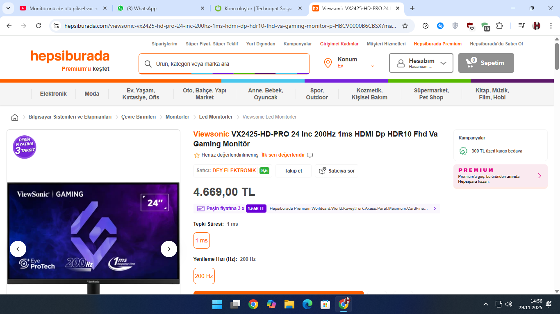Viewport: 560px width, 314px height.
Task: Open the Chrome profile avatar
Action: point(536,26)
